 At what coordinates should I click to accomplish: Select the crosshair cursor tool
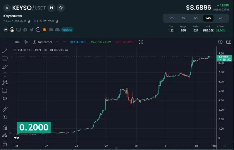coord(5,43)
